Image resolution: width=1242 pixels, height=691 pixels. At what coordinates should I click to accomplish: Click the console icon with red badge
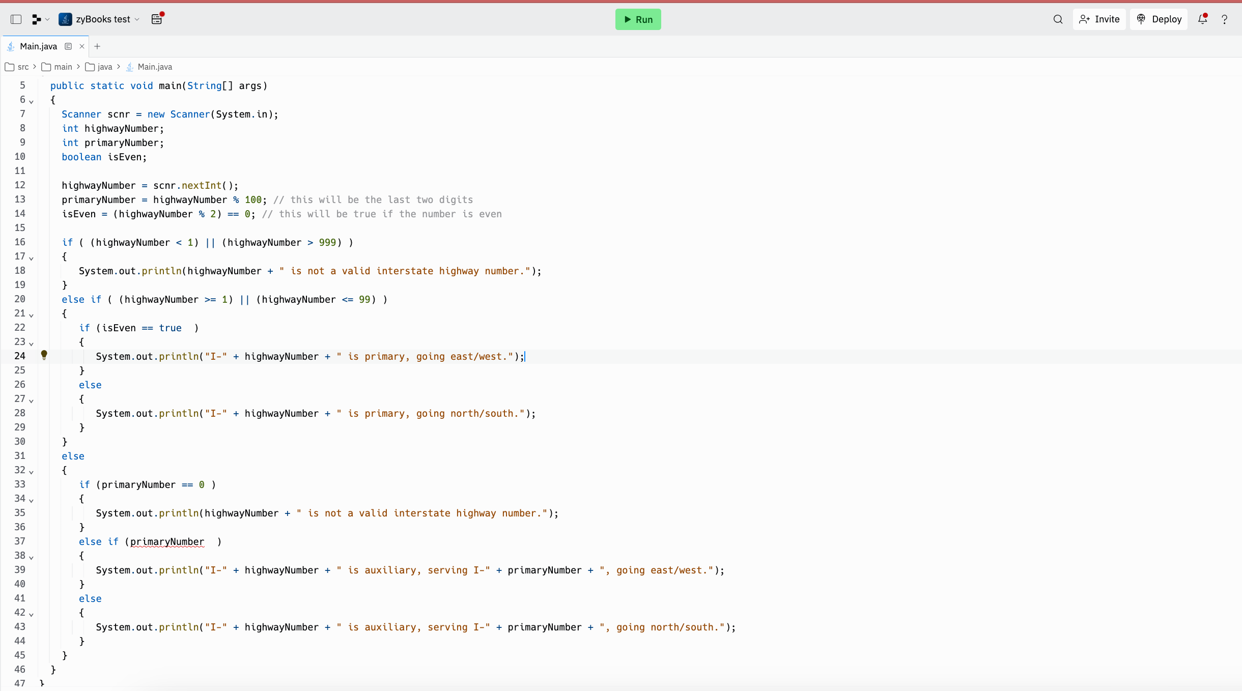pos(157,19)
